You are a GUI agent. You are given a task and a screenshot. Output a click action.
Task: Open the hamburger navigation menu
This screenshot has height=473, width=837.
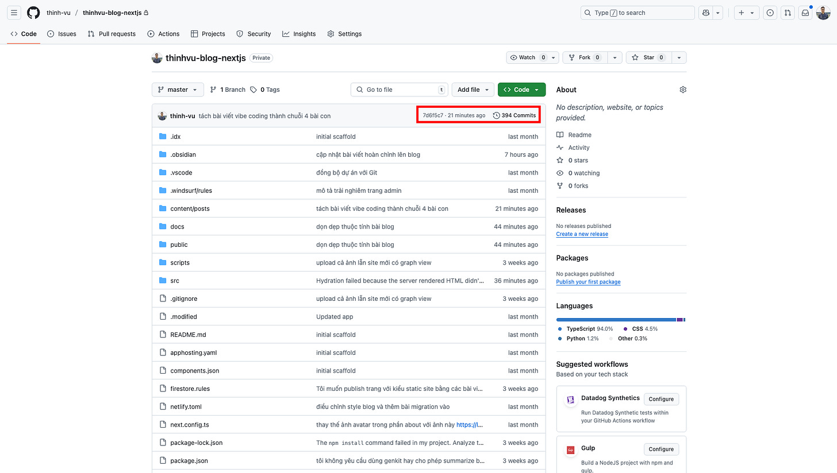[14, 13]
